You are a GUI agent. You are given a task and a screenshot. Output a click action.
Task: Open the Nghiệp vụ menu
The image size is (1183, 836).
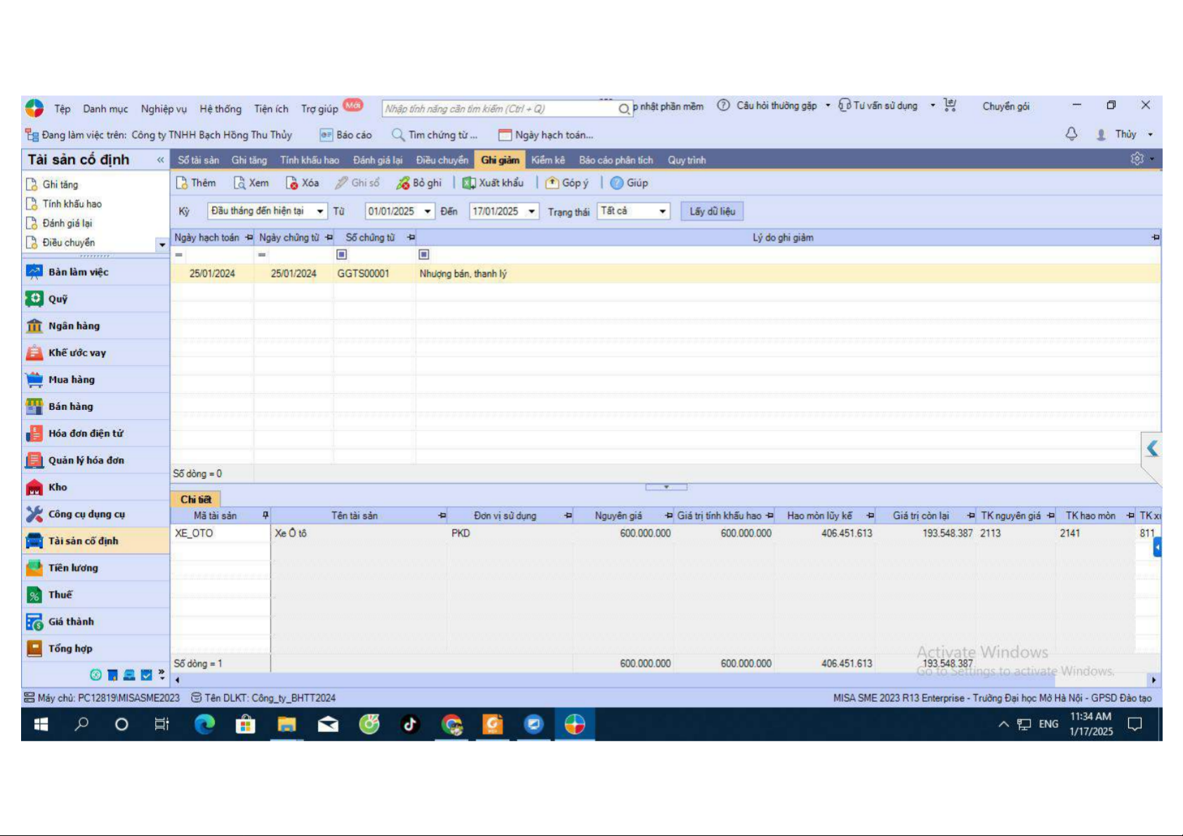pyautogui.click(x=164, y=109)
